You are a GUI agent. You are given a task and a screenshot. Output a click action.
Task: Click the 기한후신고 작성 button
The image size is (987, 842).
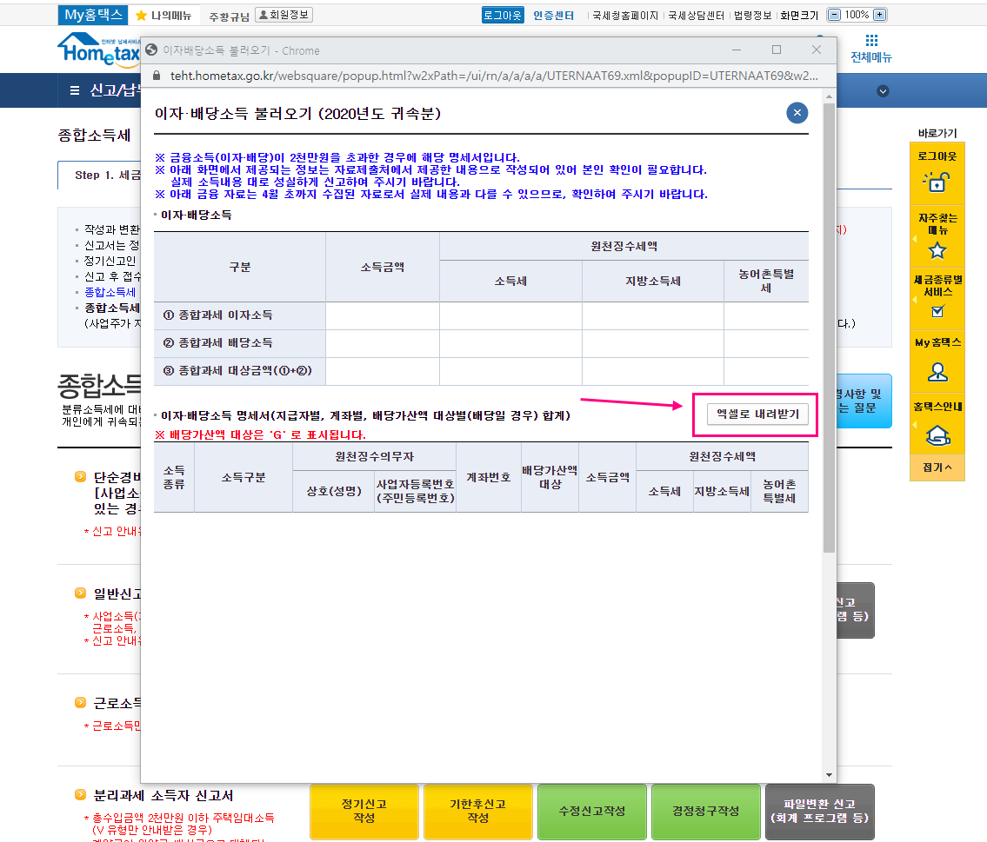tap(477, 812)
